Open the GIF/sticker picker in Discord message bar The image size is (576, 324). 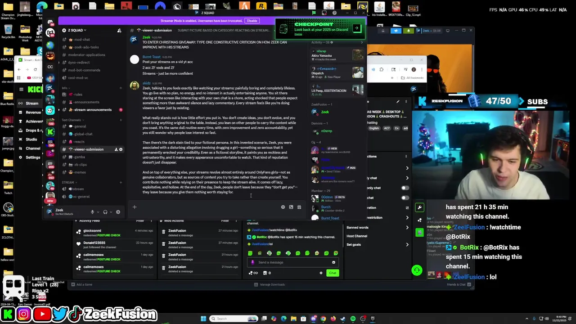291,207
